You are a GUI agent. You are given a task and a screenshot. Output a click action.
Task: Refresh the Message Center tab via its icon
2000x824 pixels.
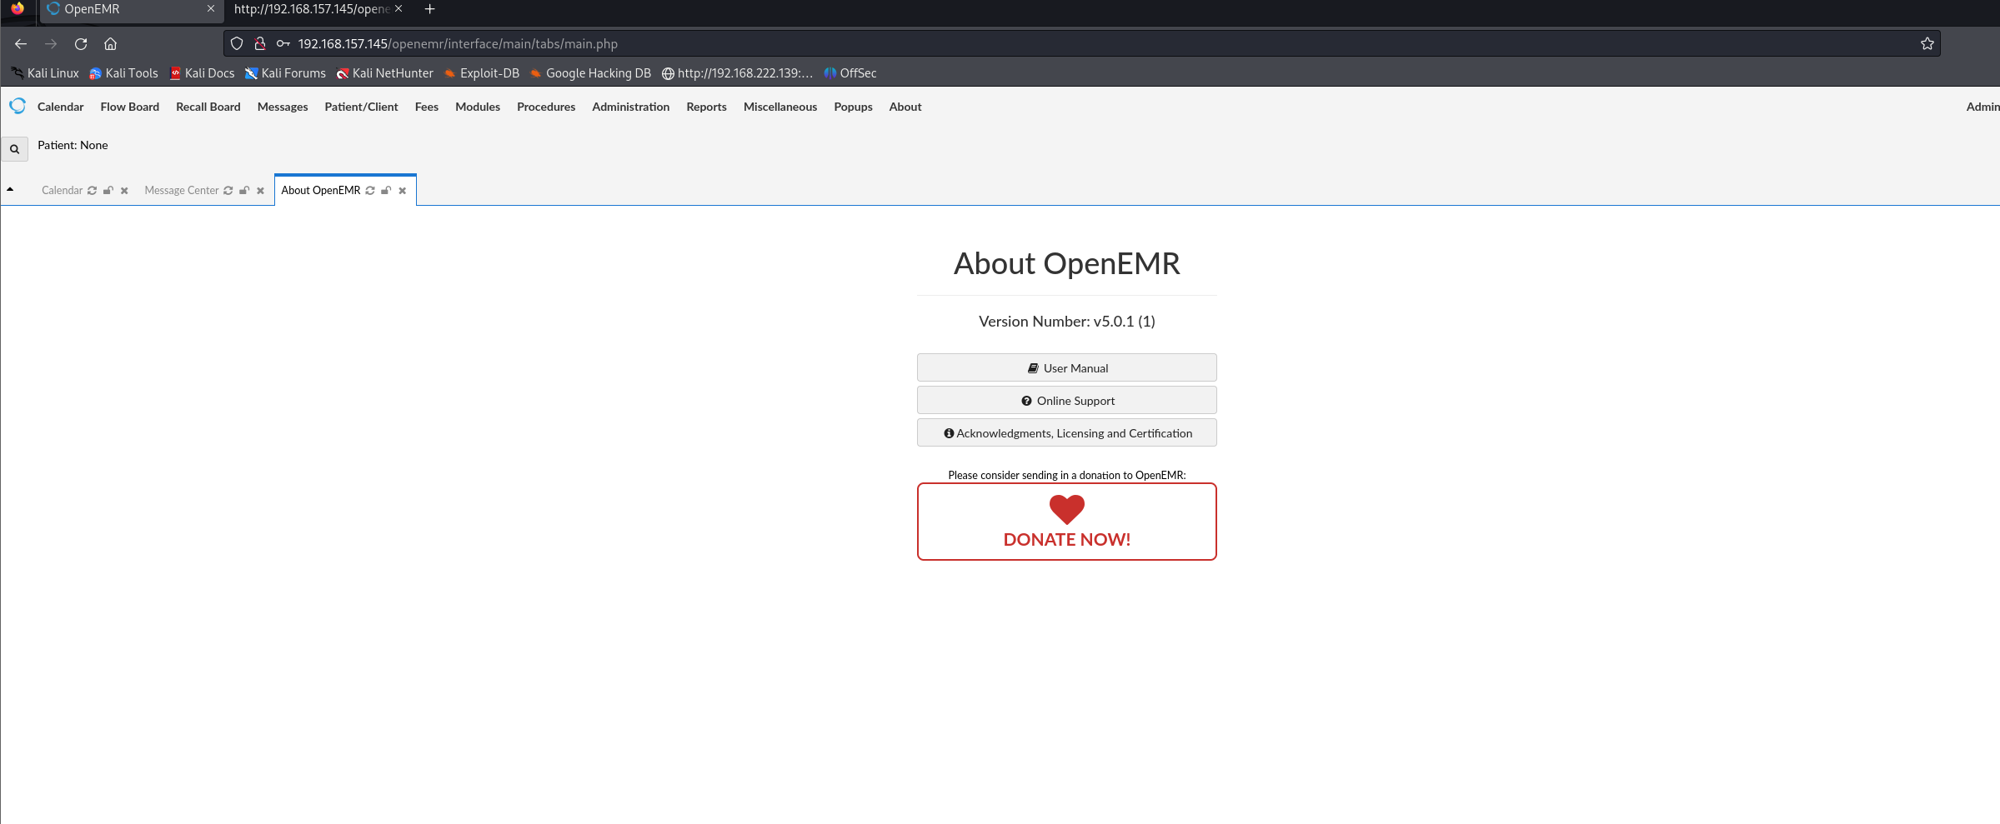[x=228, y=191]
